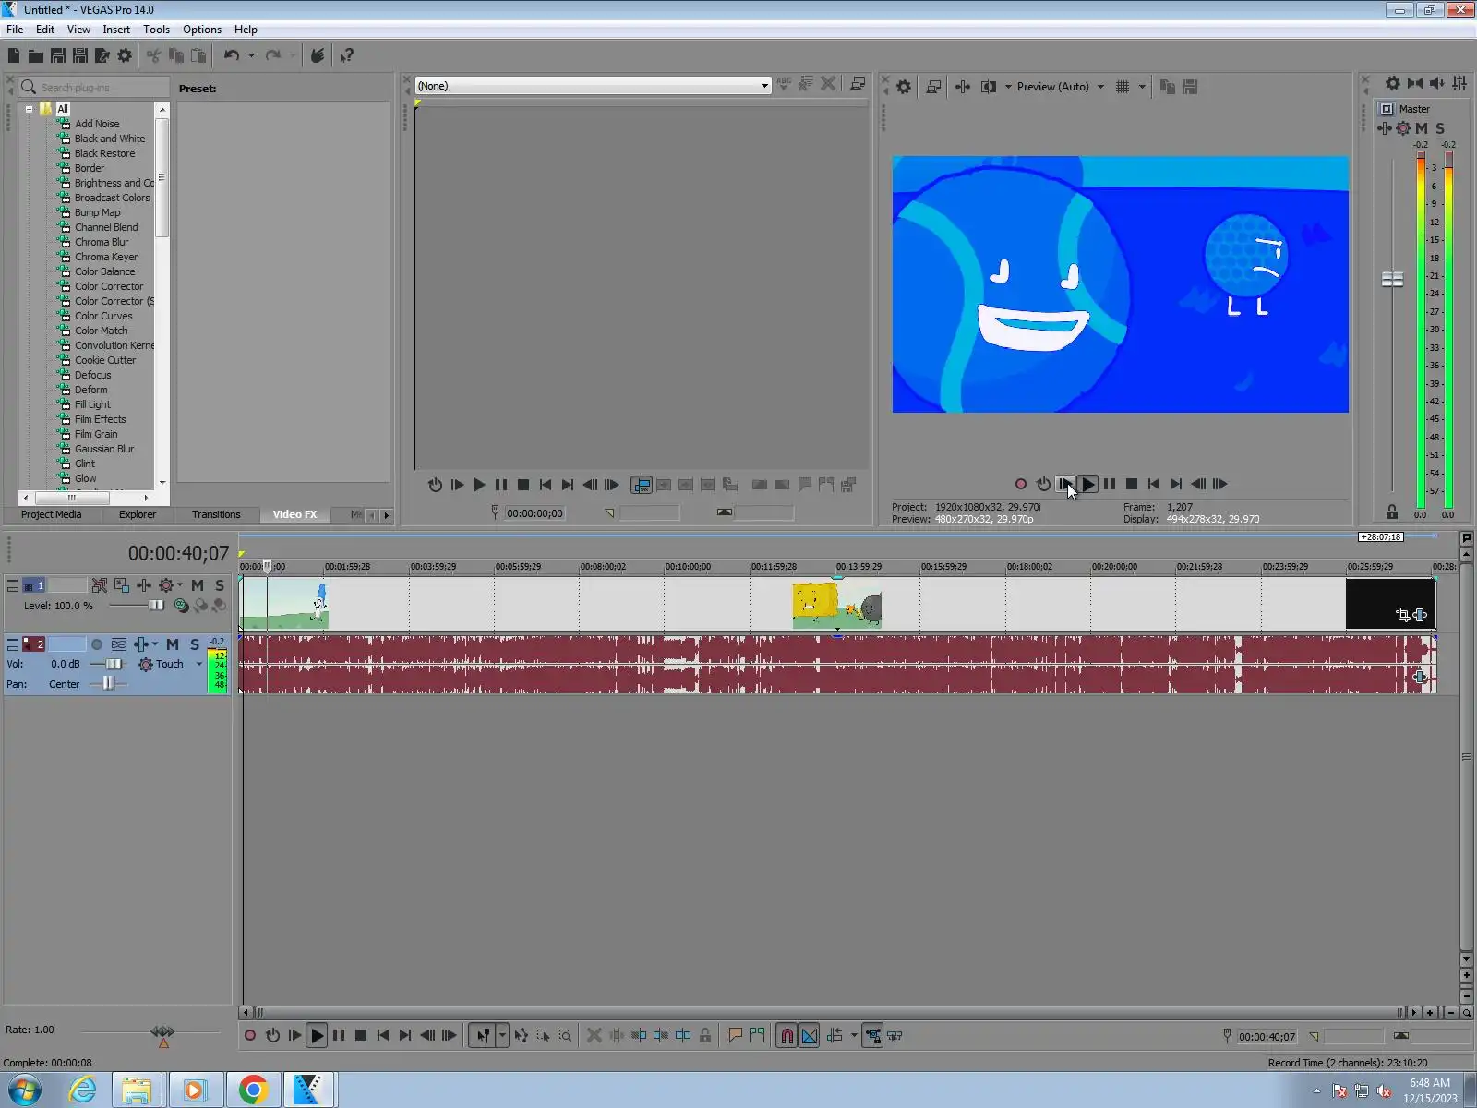The image size is (1477, 1108).
Task: Open project properties gear in main toolbar
Action: coord(125,55)
